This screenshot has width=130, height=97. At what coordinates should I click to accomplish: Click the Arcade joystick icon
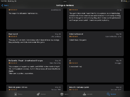(84, 94)
